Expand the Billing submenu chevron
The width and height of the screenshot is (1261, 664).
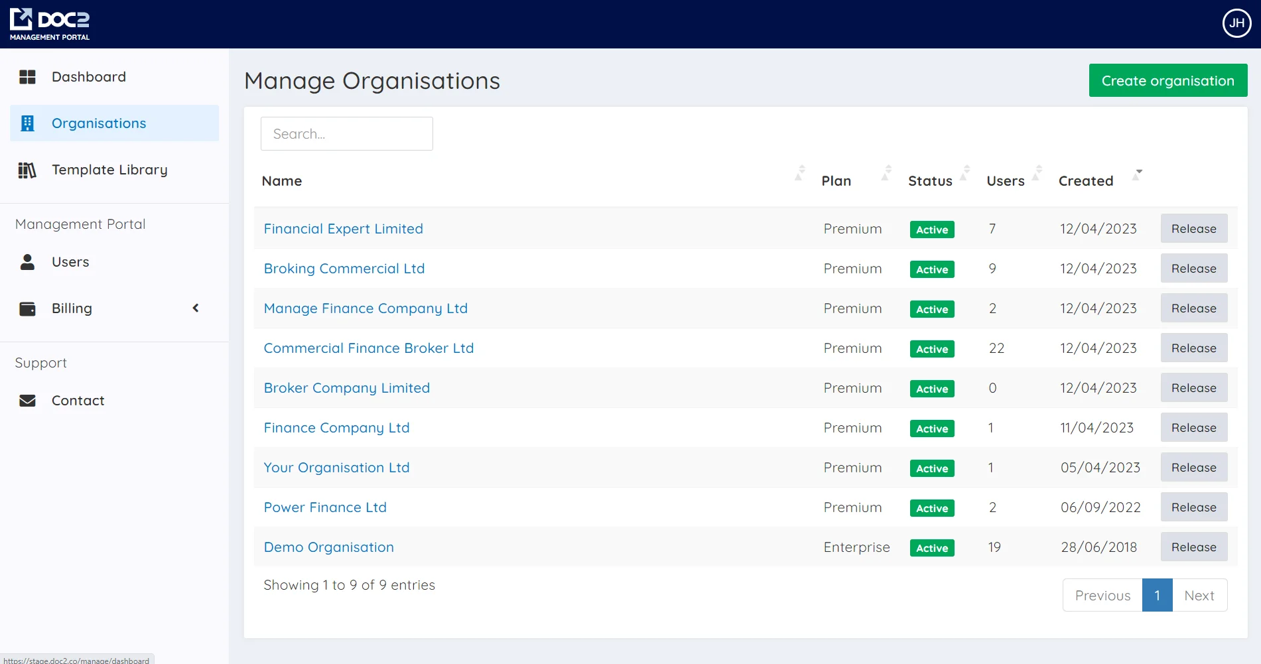coord(196,308)
